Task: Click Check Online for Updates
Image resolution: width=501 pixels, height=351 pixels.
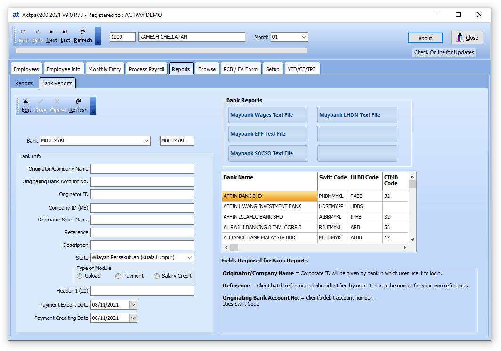Action: (444, 52)
